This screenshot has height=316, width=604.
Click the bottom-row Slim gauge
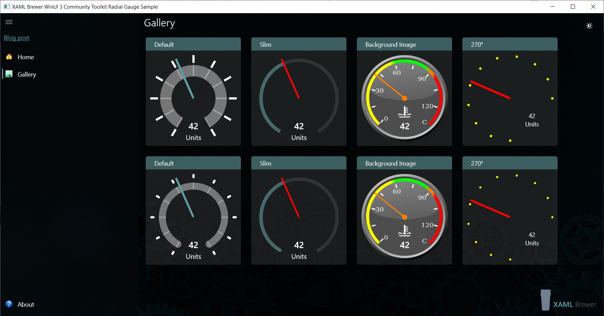[299, 217]
